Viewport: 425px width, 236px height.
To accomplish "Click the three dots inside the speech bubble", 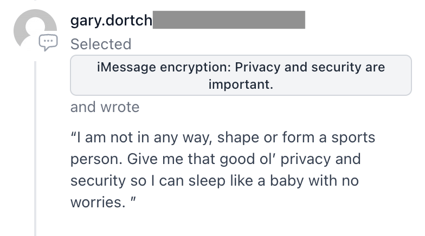I will 48,41.
